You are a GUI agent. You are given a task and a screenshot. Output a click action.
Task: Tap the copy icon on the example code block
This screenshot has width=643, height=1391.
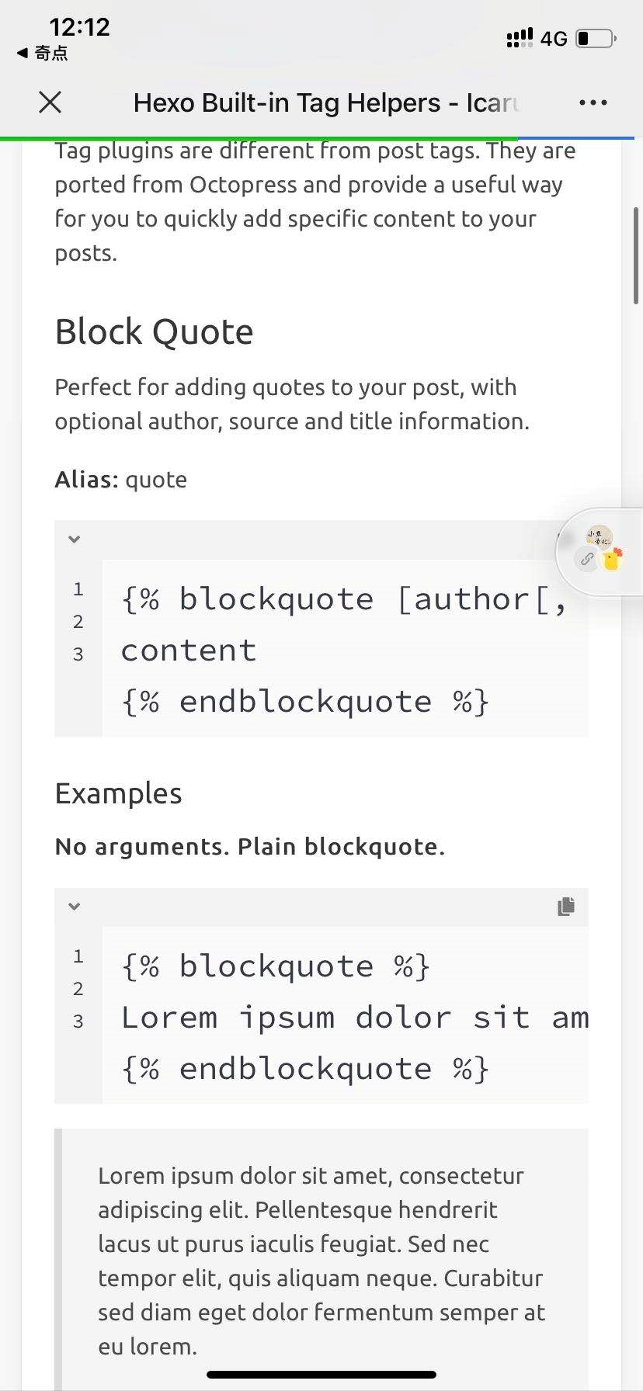pyautogui.click(x=565, y=907)
